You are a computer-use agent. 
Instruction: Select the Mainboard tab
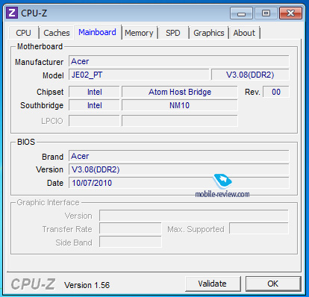pos(97,32)
